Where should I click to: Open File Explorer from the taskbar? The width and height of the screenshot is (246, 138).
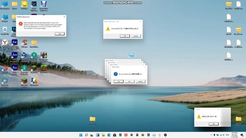[103, 135]
